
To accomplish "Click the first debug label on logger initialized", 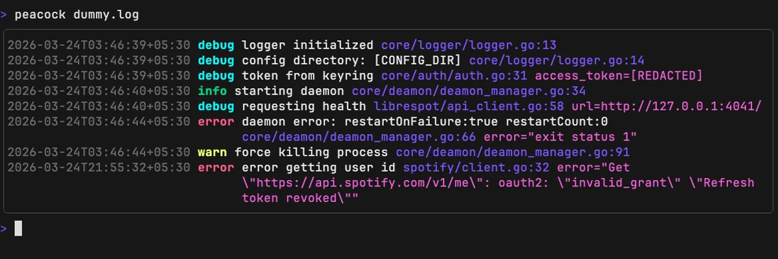I will [216, 45].
